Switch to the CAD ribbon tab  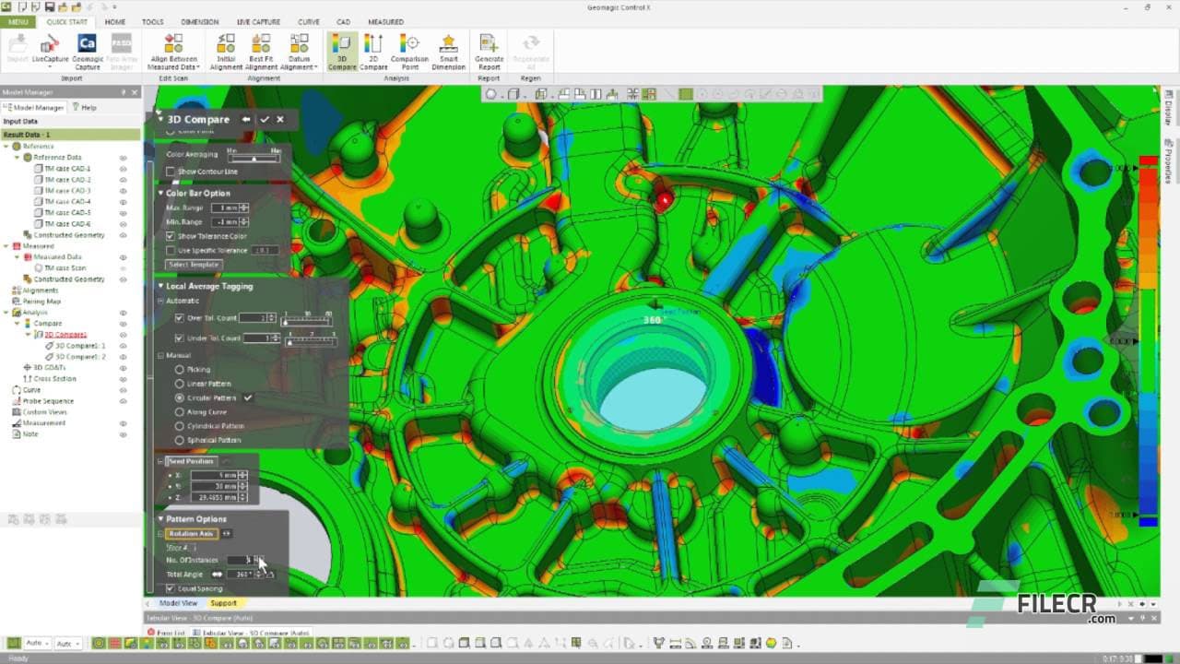(x=342, y=21)
